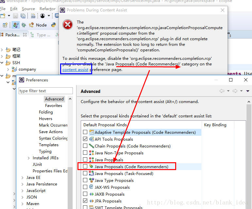Select Advanced in the preferences tree

pyautogui.click(x=54, y=99)
